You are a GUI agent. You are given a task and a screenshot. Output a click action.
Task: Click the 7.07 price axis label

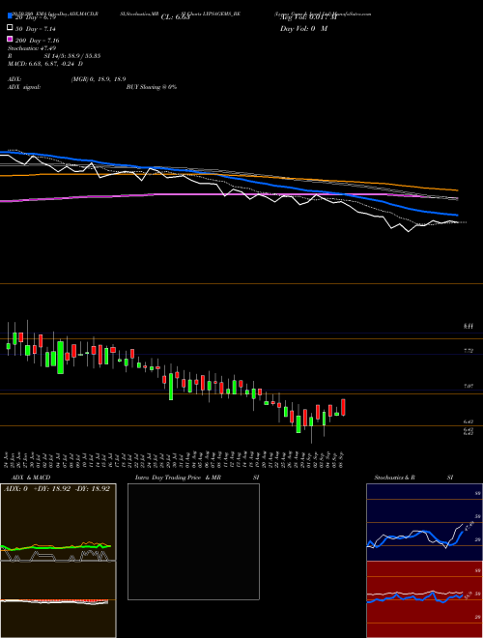469,386
